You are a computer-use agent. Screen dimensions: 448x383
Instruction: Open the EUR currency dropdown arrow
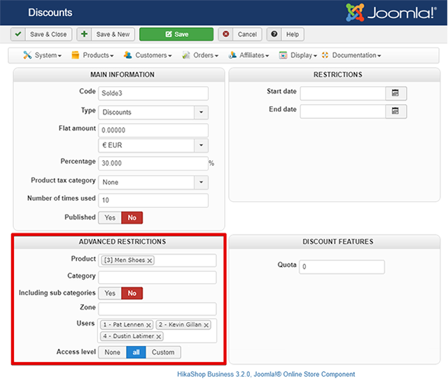201,145
